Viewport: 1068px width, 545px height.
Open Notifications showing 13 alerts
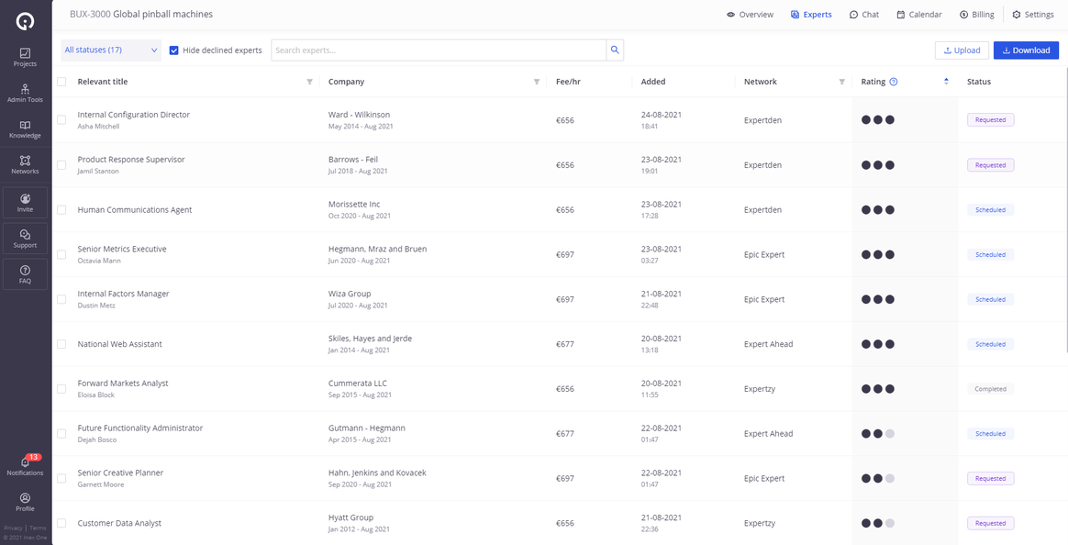(25, 466)
